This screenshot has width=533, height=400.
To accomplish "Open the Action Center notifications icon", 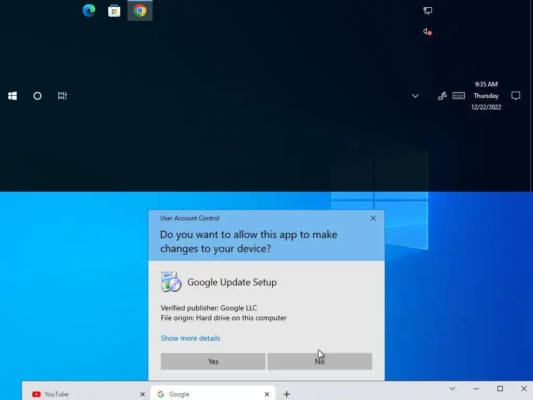I will (516, 96).
